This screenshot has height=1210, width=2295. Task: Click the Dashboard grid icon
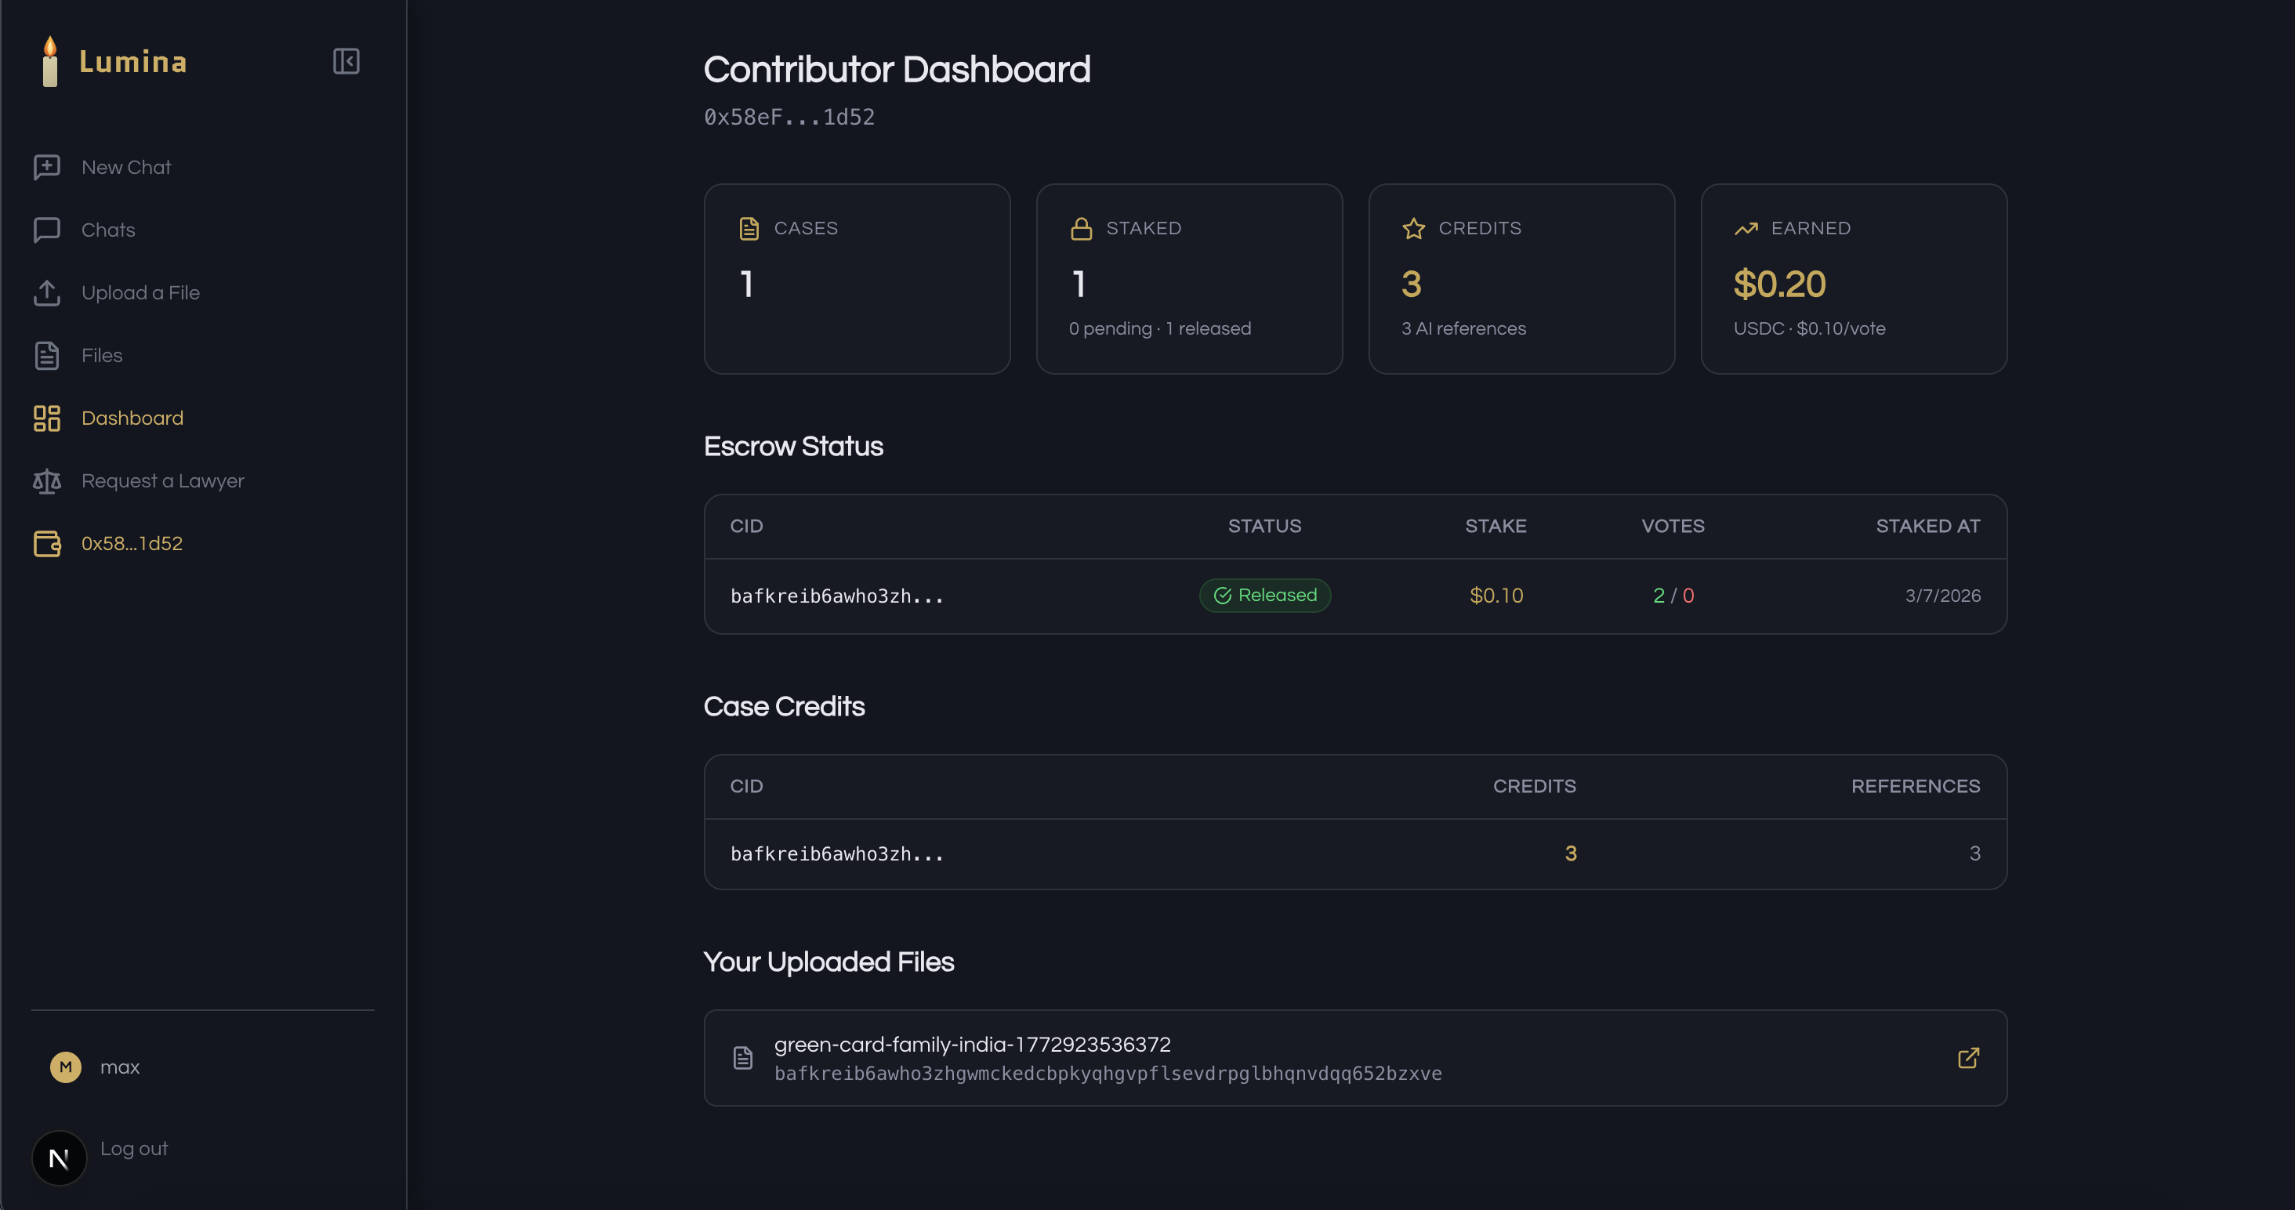coord(46,418)
